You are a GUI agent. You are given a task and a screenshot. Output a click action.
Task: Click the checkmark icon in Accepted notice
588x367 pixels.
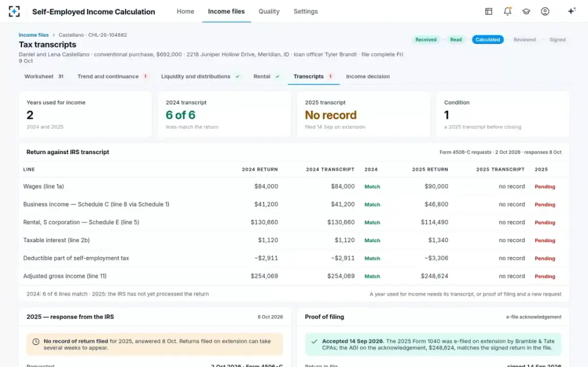(314, 342)
